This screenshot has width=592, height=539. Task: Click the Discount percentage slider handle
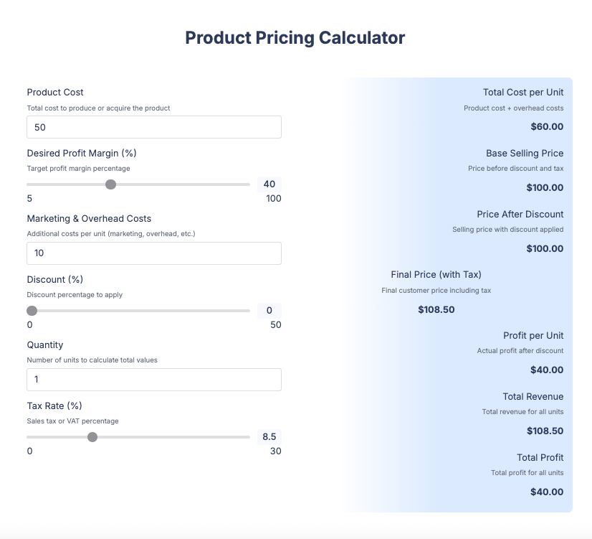32,311
